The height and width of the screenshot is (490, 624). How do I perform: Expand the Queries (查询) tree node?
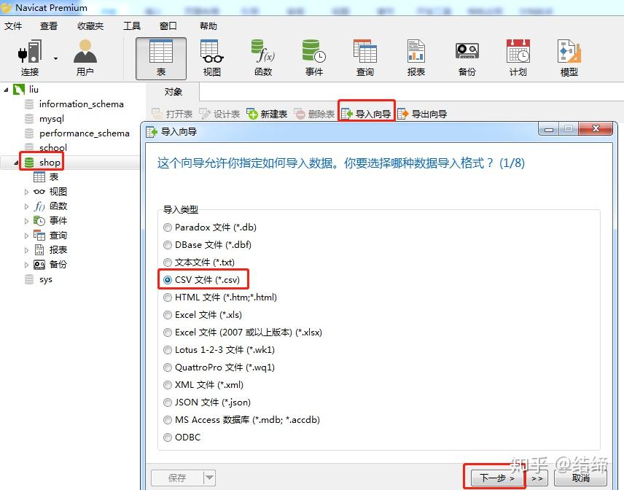click(x=26, y=236)
